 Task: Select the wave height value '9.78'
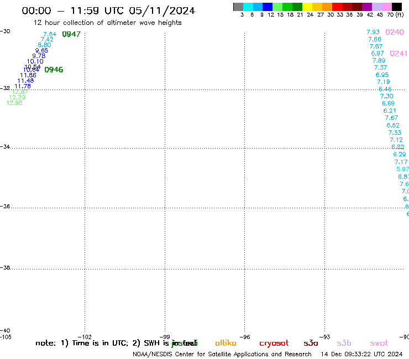click(x=39, y=56)
